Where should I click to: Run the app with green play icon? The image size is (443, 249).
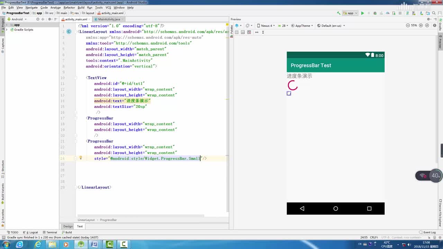[x=362, y=13]
